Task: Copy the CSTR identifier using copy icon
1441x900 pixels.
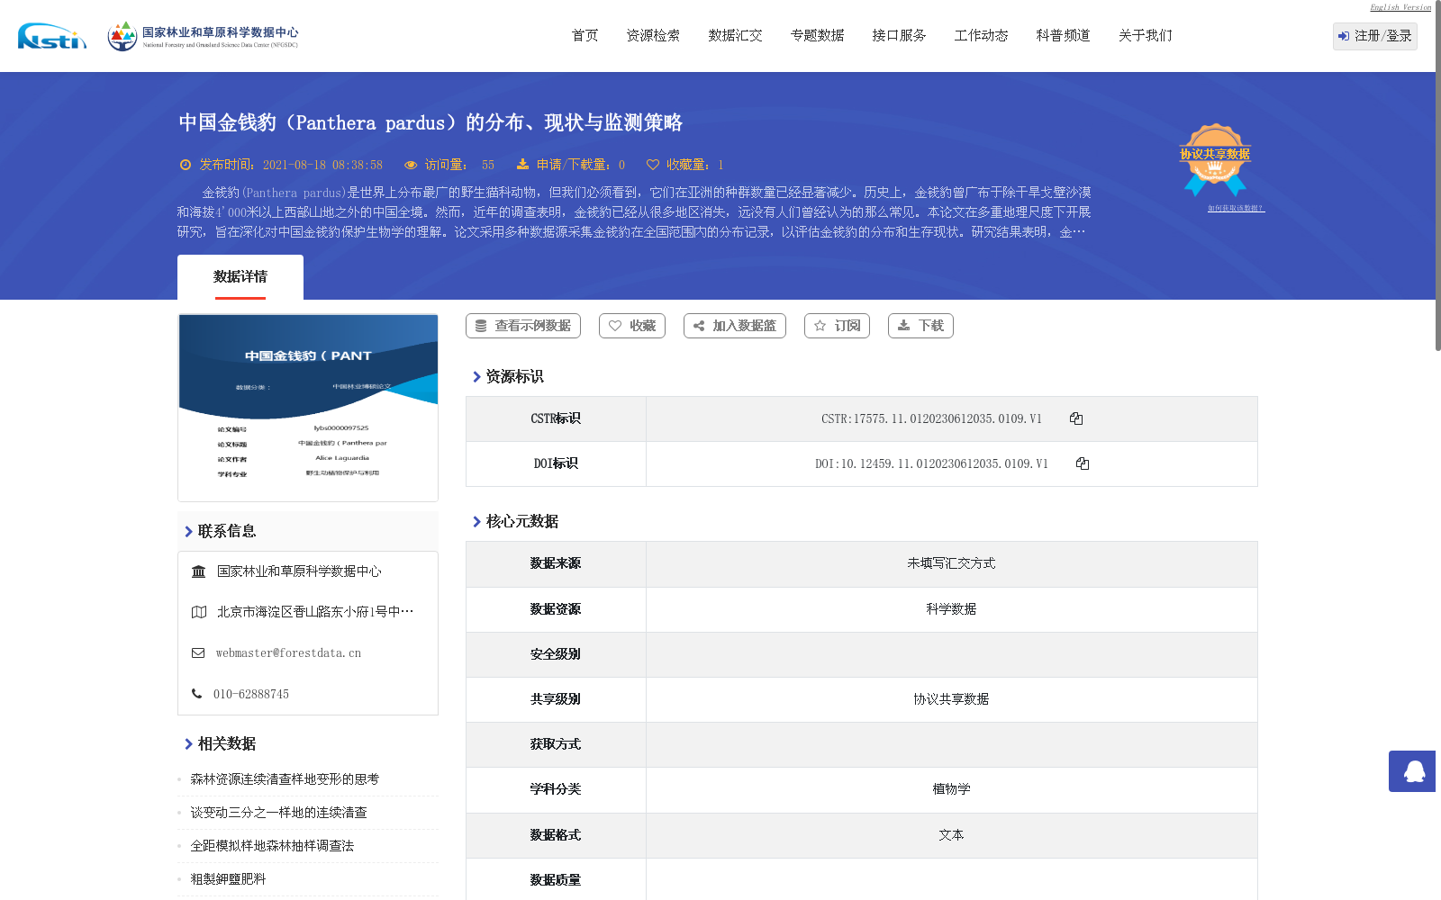Action: [x=1076, y=418]
